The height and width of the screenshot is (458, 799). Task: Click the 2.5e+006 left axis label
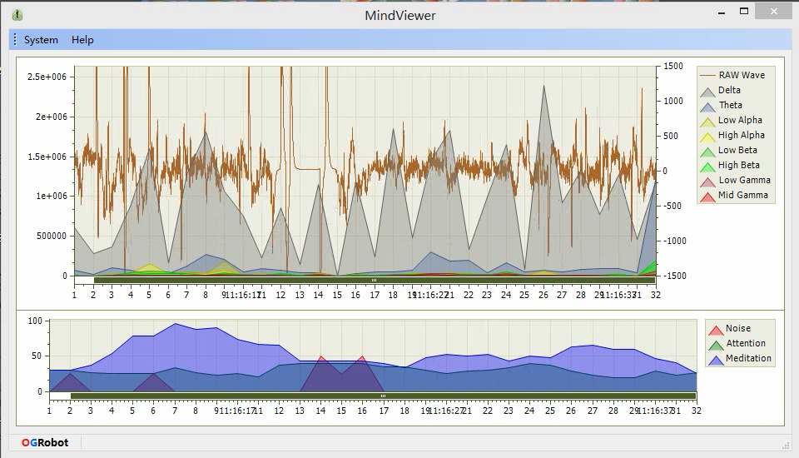coord(47,77)
